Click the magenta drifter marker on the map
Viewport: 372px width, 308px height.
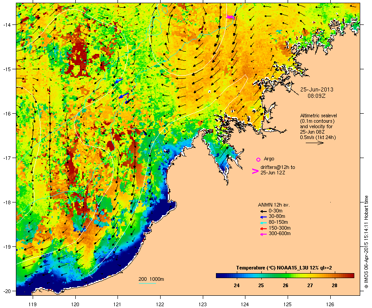pyautogui.click(x=230, y=17)
